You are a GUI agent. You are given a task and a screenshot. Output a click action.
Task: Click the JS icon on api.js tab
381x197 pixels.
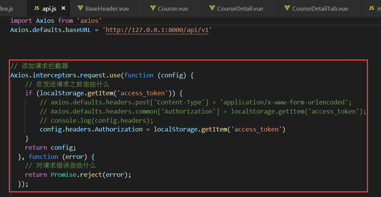click(x=36, y=8)
